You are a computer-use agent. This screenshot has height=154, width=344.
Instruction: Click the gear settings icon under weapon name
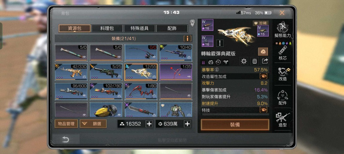click(244, 61)
